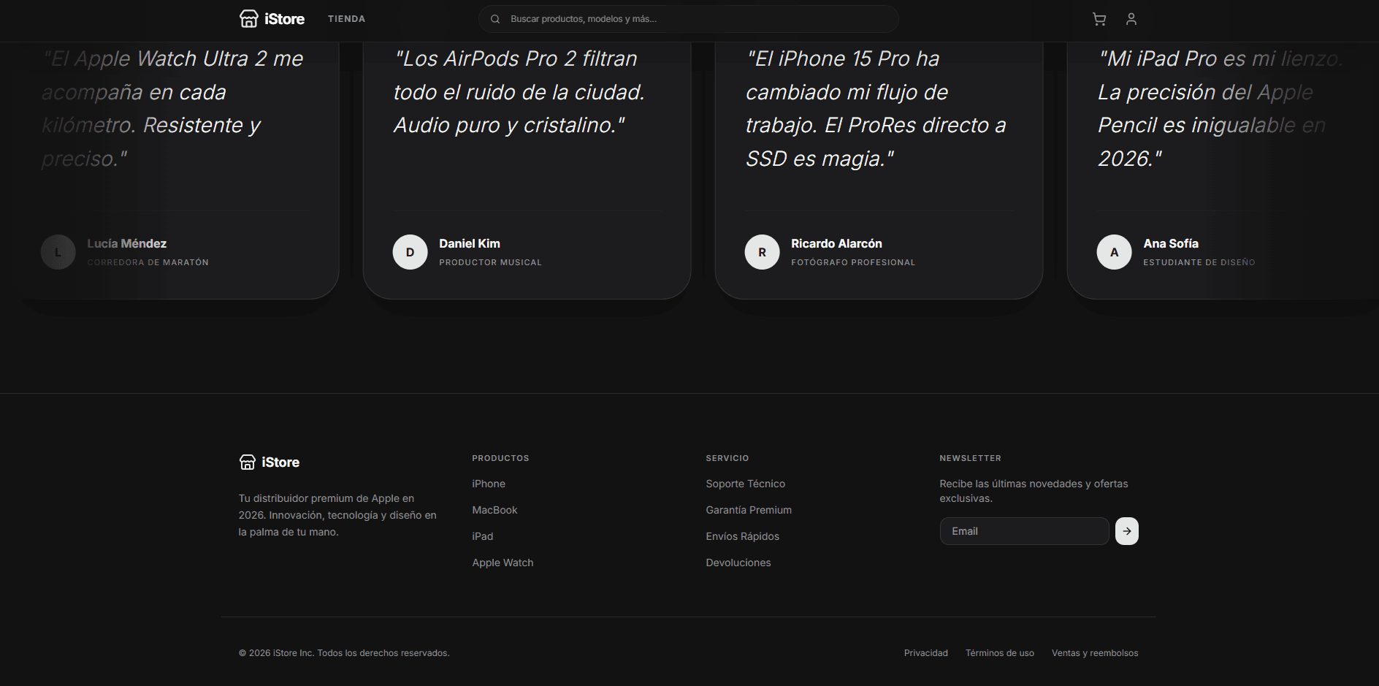
Task: Click the CORREDORA DE MARATÓN label
Action: (148, 262)
